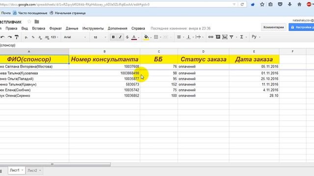Open the Arial font dropdown

pyautogui.click(x=75, y=37)
